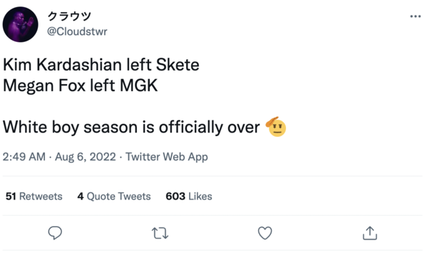
Task: Open the Twitter Web App source link
Action: tap(167, 157)
